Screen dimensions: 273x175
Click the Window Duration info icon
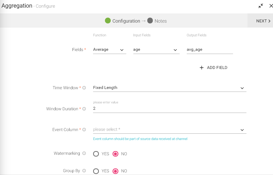pyautogui.click(x=84, y=109)
